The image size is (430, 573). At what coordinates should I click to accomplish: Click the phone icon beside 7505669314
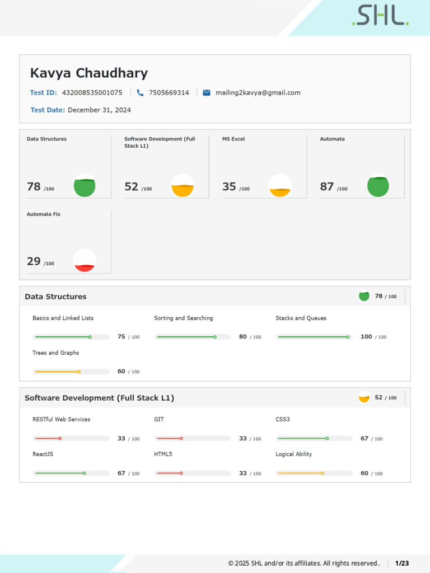point(140,93)
